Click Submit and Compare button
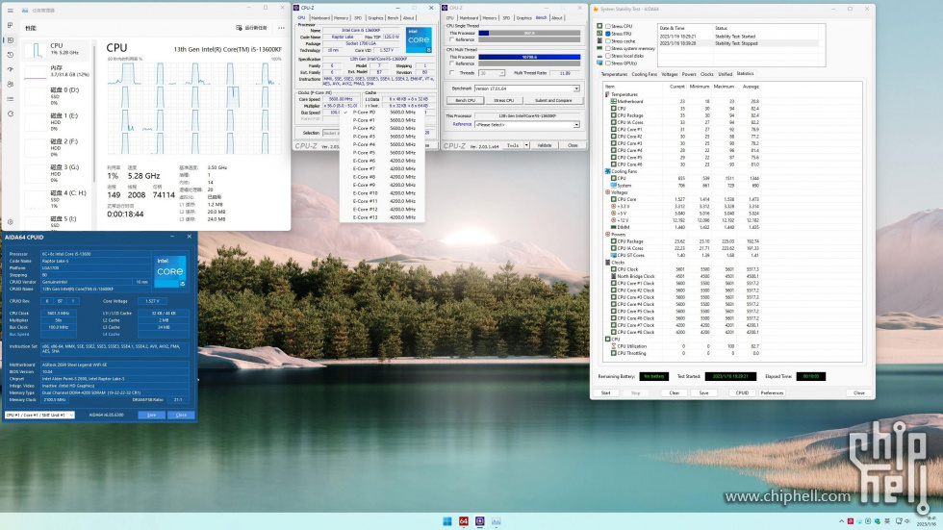The width and height of the screenshot is (943, 530). [x=553, y=100]
